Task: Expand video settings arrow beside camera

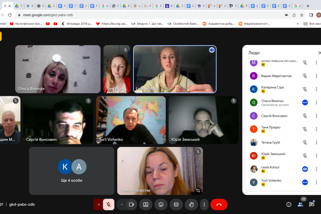Action: (121, 204)
